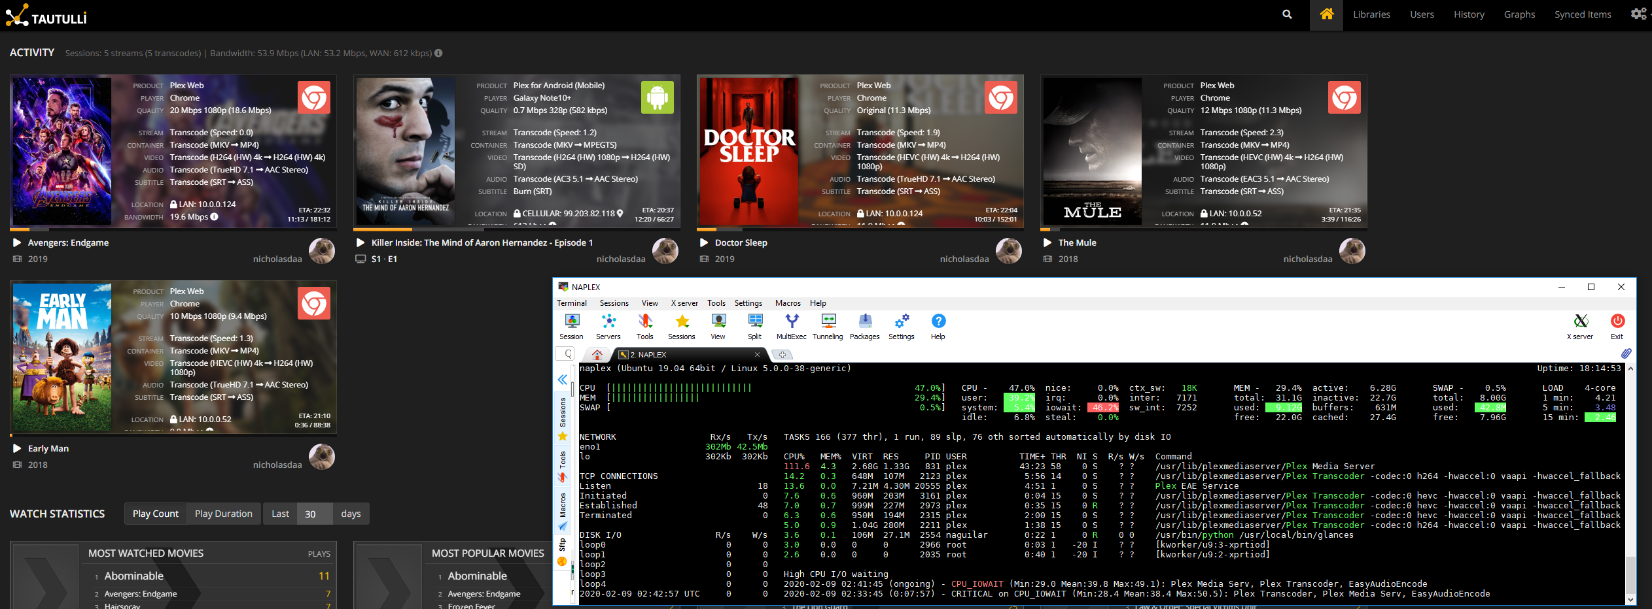
Task: Click Android platform icon on Killer Inside card
Action: [x=658, y=97]
